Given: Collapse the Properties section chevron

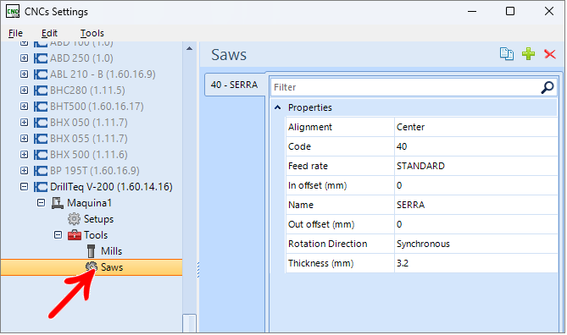Looking at the screenshot, I should [x=278, y=107].
